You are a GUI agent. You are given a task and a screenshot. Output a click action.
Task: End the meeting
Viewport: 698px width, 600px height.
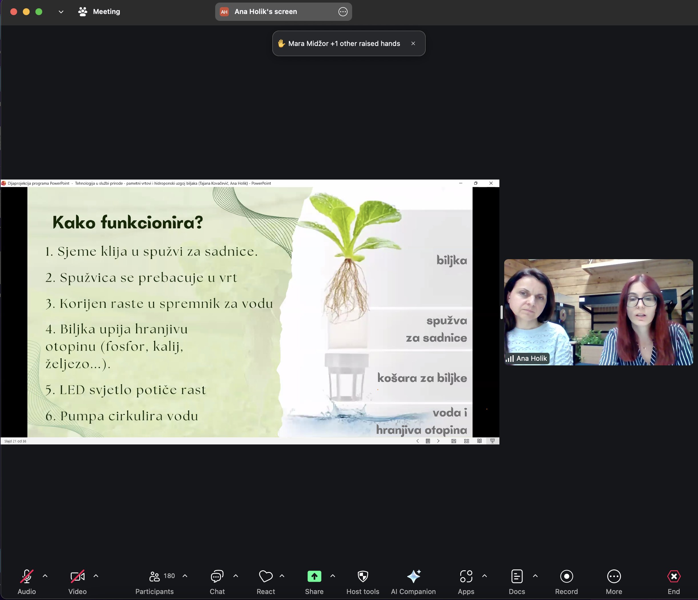pyautogui.click(x=673, y=581)
